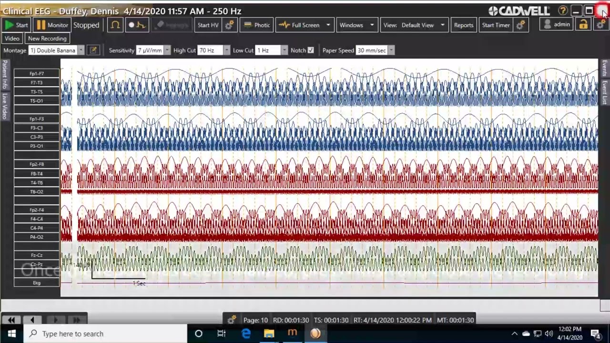The height and width of the screenshot is (343, 610).
Task: Open the Patient Info side tab
Action: click(5, 75)
